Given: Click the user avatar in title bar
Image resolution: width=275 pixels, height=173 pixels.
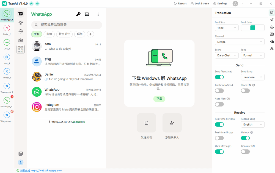Looking at the screenshot, I should tap(235, 4).
